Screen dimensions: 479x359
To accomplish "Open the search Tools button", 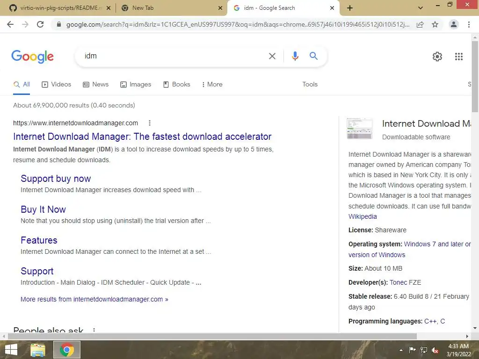I will pos(310,85).
